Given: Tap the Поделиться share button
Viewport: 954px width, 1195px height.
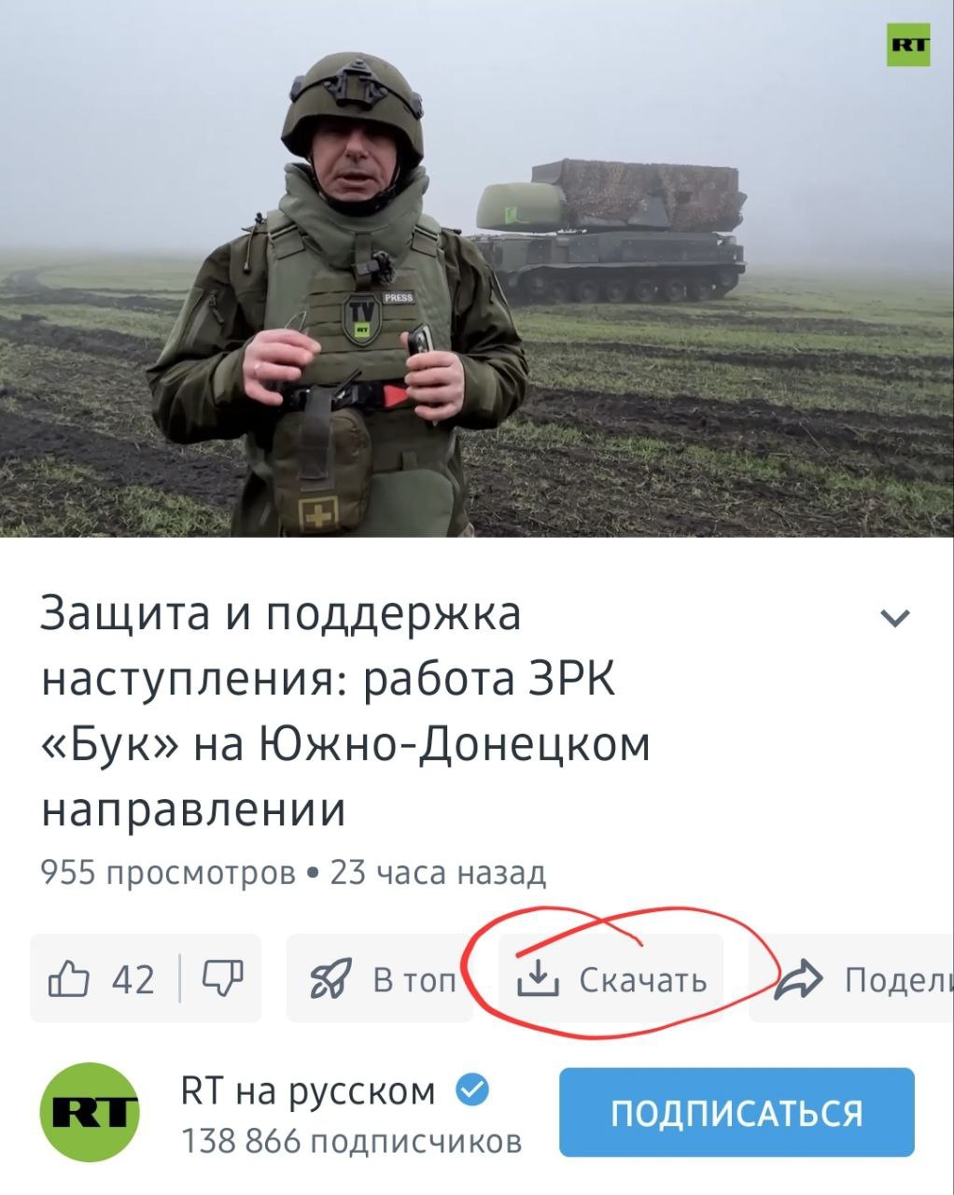Looking at the screenshot, I should pyautogui.click(x=851, y=978).
